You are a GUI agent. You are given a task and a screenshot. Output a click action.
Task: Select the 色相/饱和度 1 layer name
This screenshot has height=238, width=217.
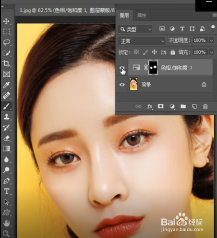coord(177,68)
